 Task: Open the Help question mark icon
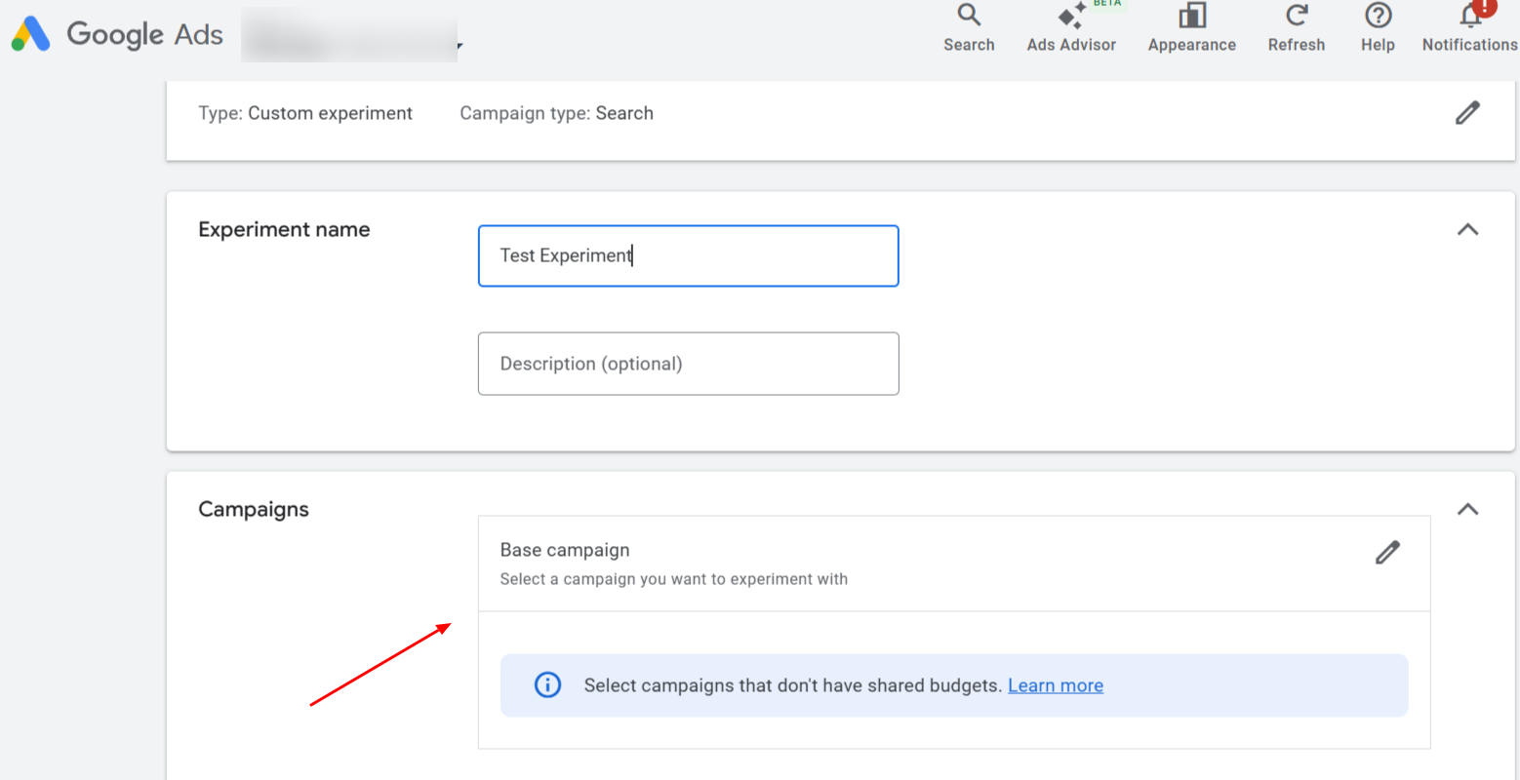(x=1378, y=16)
